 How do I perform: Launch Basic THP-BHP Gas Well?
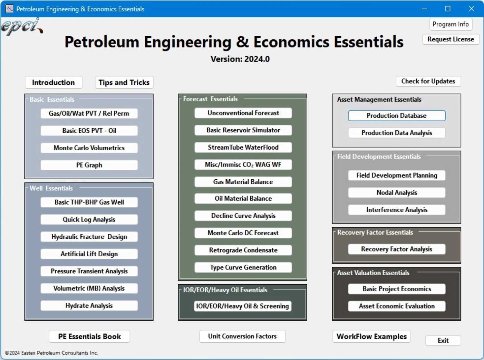pos(89,202)
